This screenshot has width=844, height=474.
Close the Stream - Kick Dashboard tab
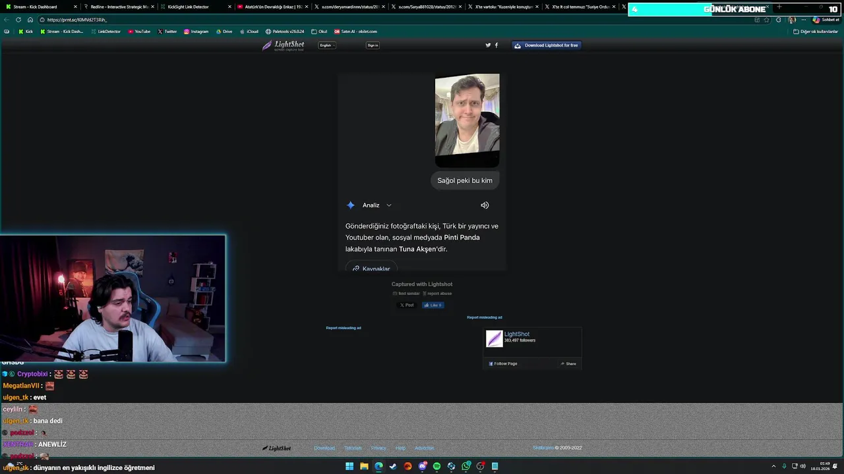pos(75,7)
